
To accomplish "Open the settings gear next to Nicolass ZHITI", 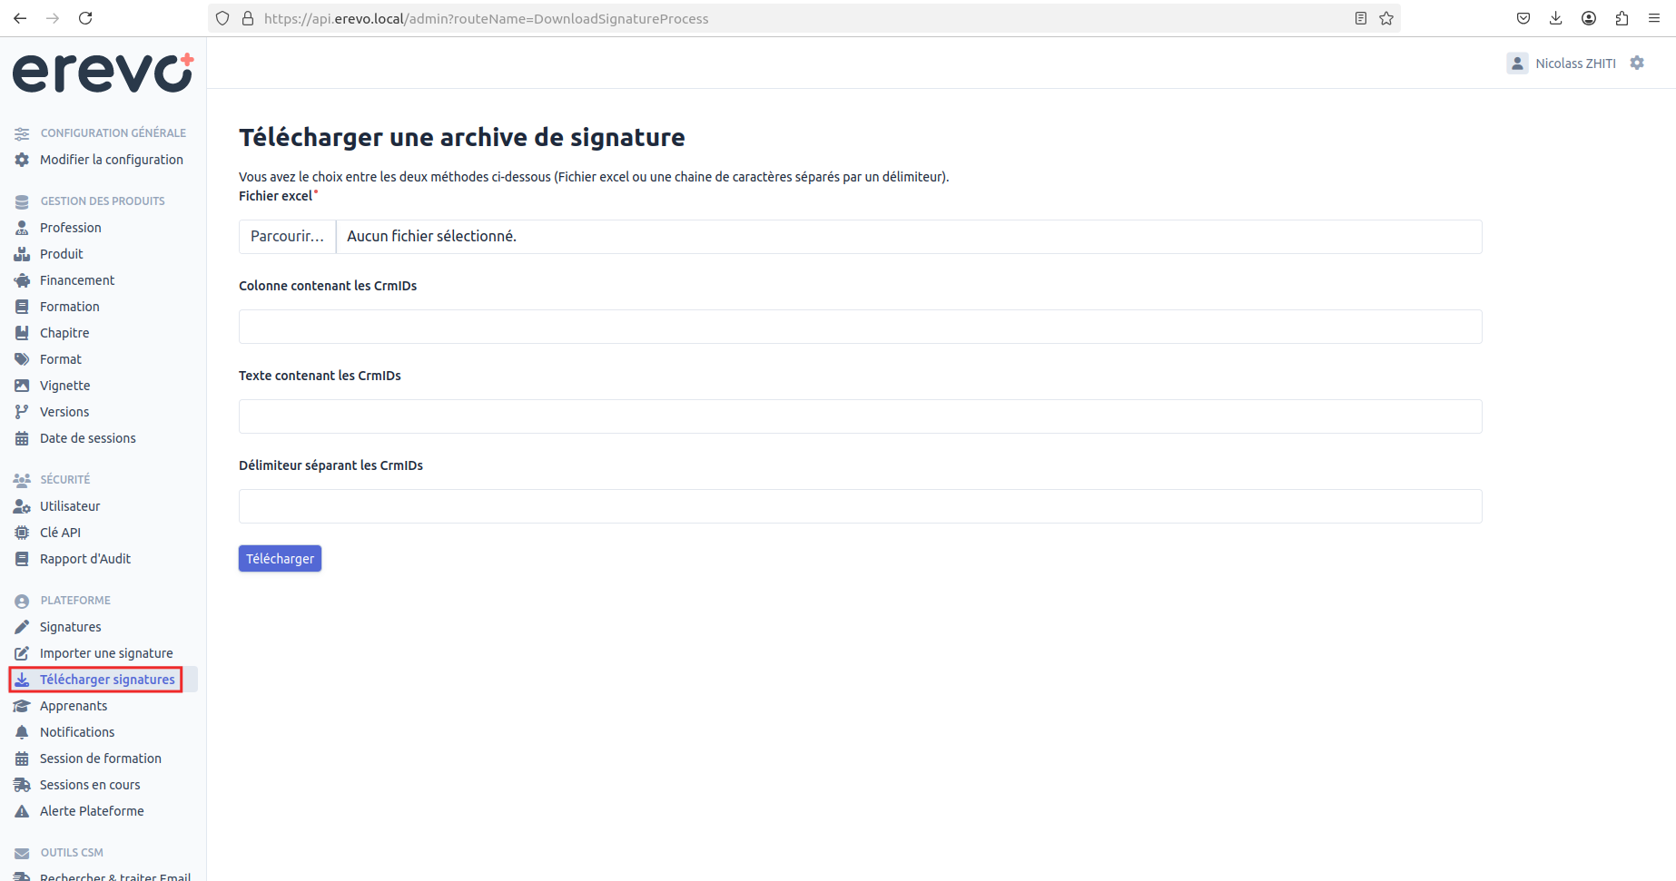I will [x=1637, y=63].
